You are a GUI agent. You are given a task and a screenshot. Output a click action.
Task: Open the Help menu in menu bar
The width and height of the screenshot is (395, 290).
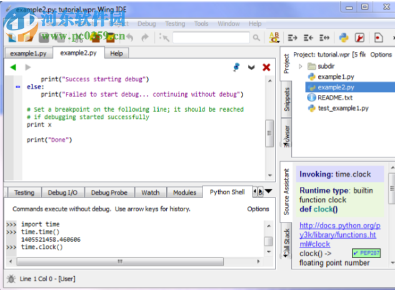(255, 24)
